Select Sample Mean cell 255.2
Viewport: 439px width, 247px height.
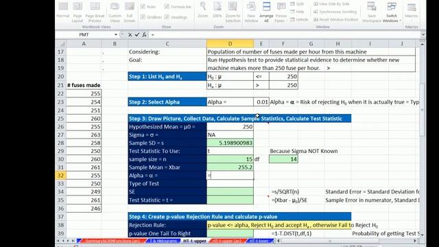[x=230, y=167]
